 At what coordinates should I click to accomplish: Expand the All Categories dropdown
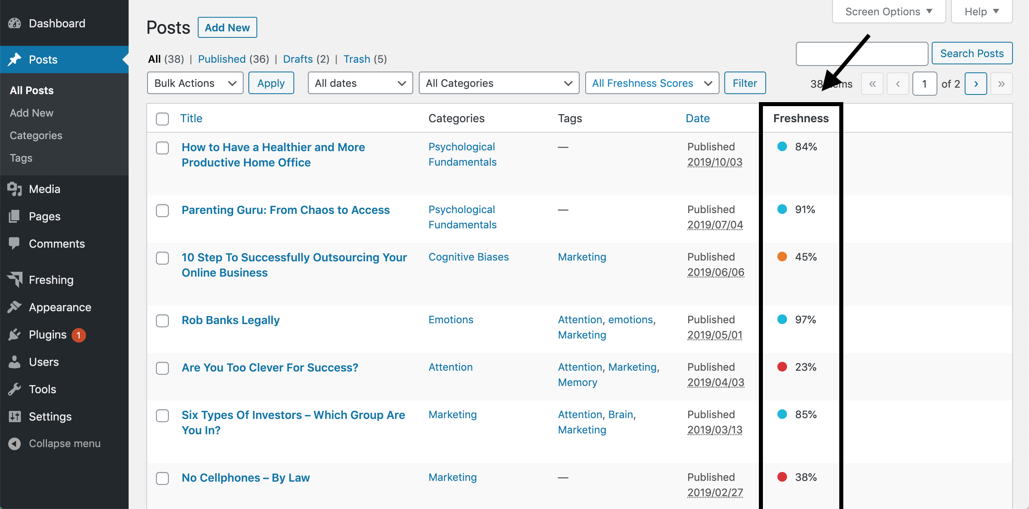(498, 83)
